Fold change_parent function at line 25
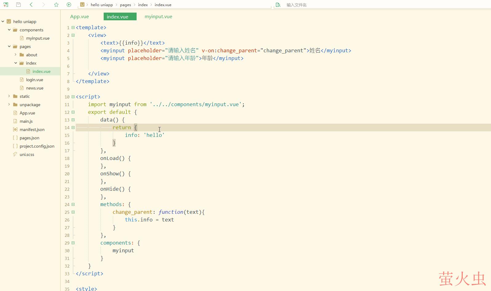The image size is (491, 291). pyautogui.click(x=73, y=212)
